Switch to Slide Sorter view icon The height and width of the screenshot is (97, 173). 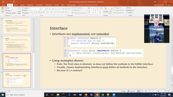tap(142, 91)
